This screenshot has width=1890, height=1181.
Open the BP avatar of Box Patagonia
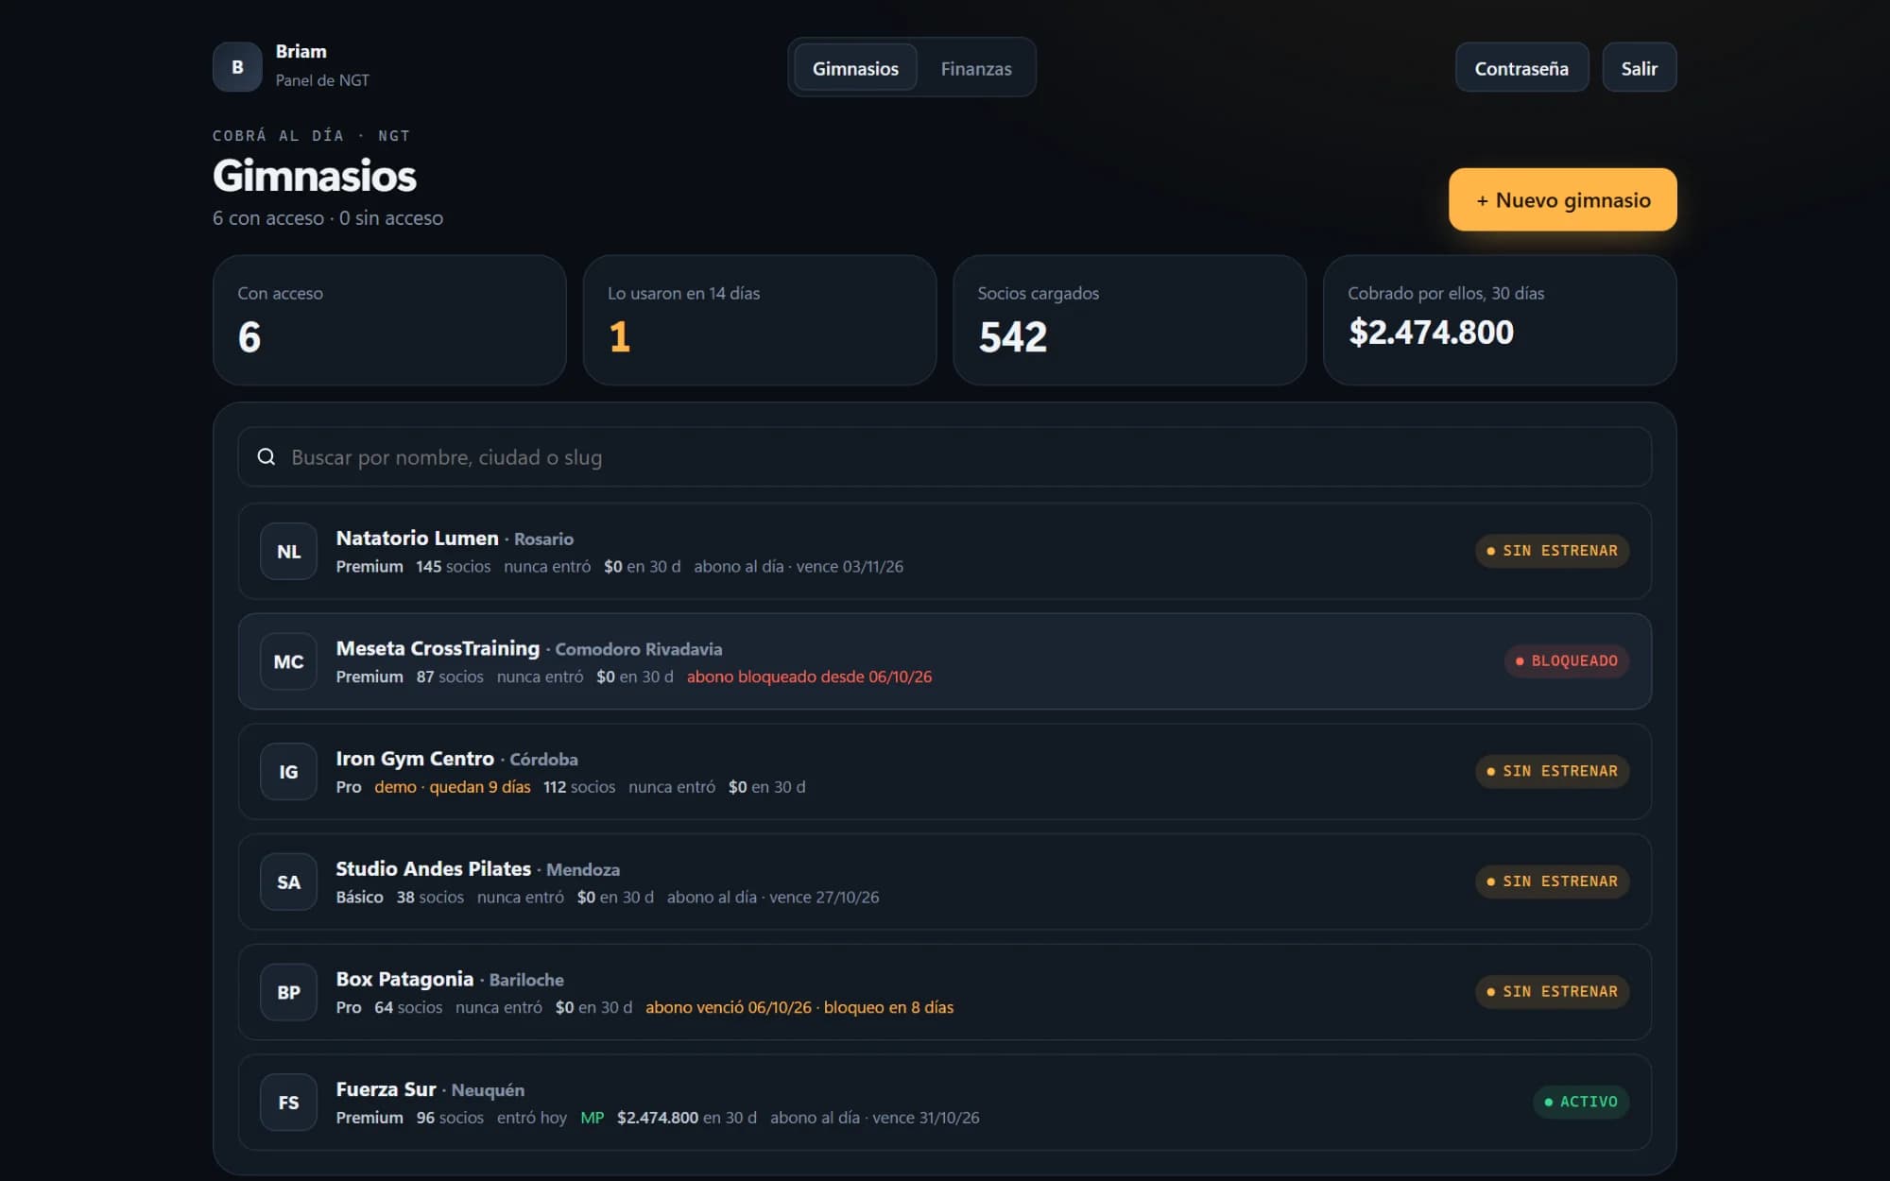pyautogui.click(x=288, y=992)
